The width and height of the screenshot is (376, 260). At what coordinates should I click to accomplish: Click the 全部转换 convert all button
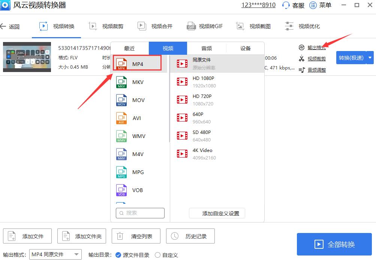point(333,244)
